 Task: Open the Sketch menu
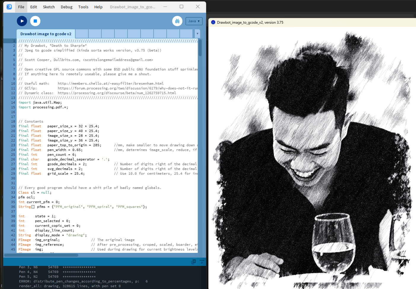pyautogui.click(x=49, y=7)
